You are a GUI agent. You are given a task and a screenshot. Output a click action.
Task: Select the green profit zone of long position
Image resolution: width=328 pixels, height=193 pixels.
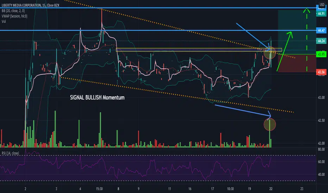(x=297, y=32)
